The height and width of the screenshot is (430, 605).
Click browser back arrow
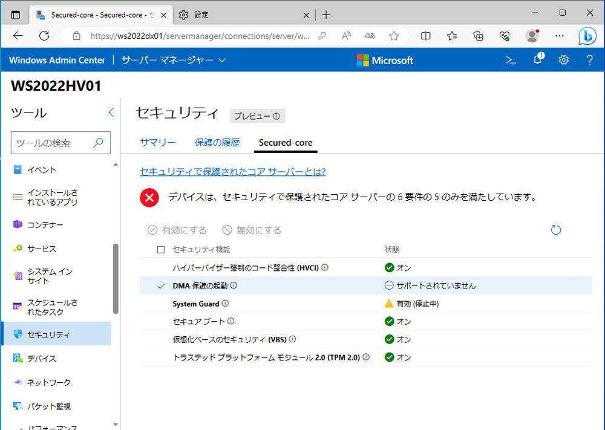[18, 36]
